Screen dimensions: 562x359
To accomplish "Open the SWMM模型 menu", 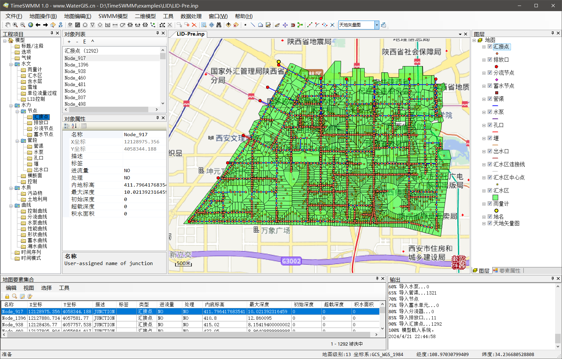I will pos(113,16).
